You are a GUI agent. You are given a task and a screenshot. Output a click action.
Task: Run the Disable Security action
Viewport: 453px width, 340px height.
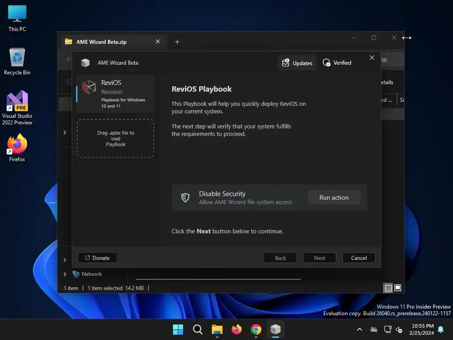tap(334, 197)
